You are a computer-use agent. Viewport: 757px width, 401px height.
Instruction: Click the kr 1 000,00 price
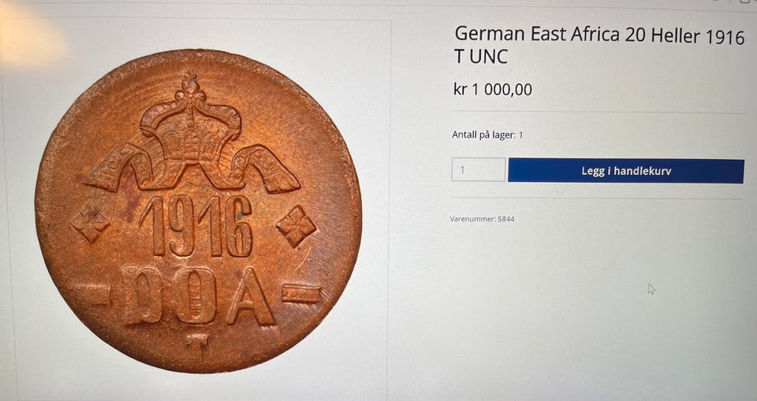click(x=493, y=90)
